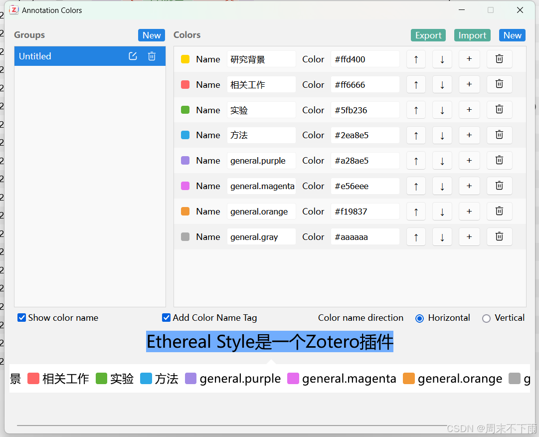539x437 pixels.
Task: Click 相关工作 in the preview bar
Action: click(x=58, y=379)
